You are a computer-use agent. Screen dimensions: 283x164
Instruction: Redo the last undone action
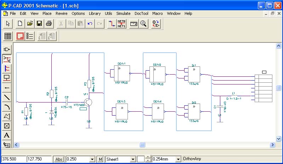(x=100, y=24)
